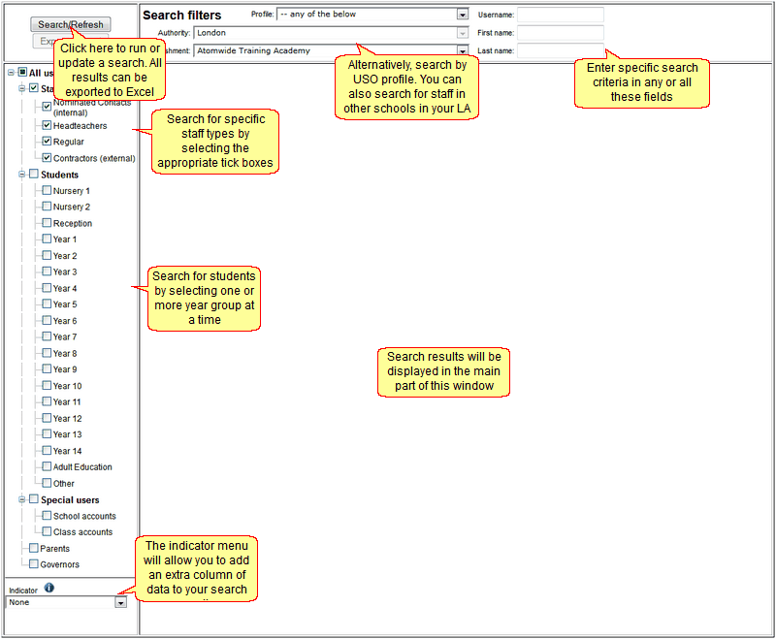Viewport: 776px width, 639px height.
Task: Select the Adult Education tree label
Action: coord(82,466)
